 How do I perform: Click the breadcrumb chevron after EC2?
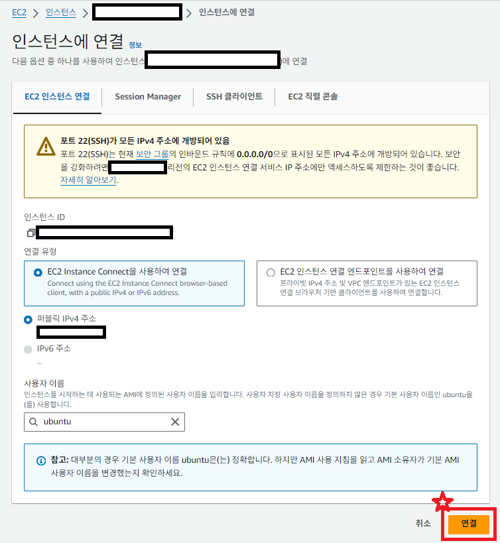point(36,13)
